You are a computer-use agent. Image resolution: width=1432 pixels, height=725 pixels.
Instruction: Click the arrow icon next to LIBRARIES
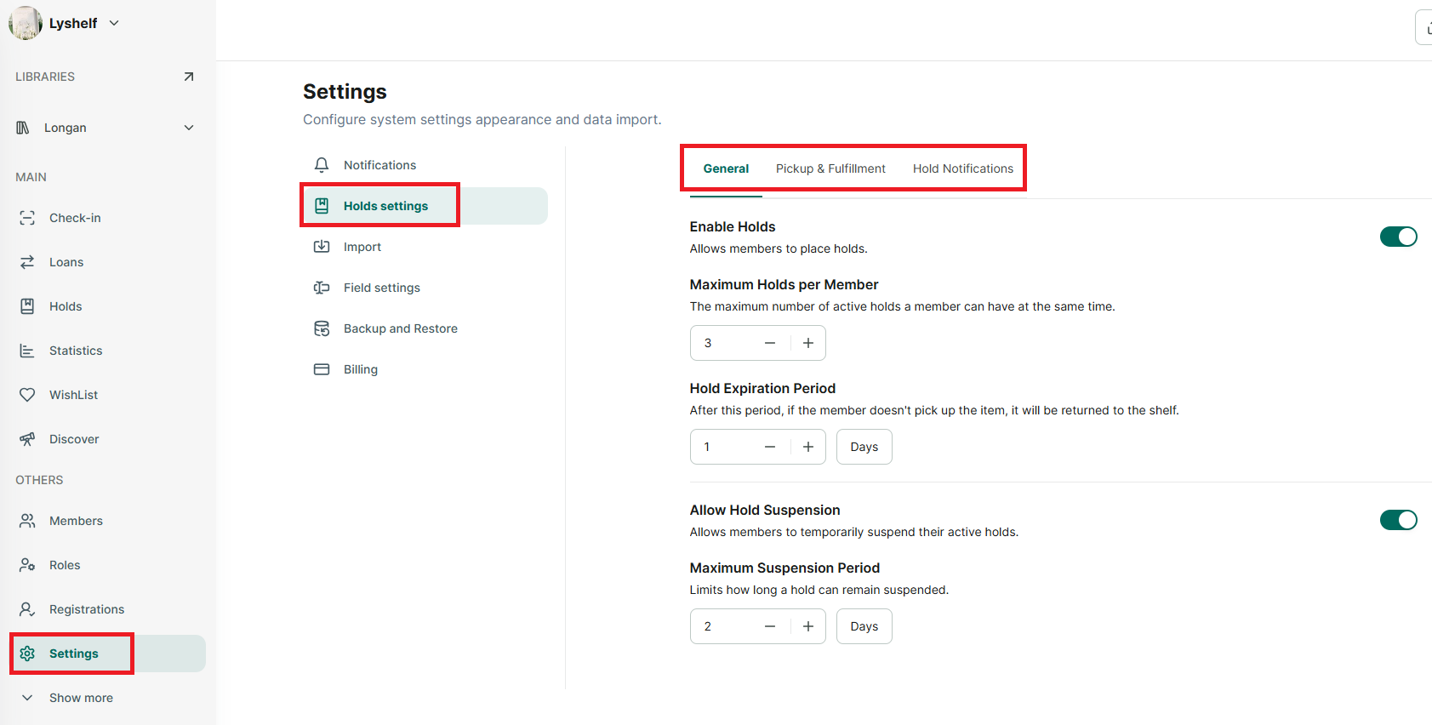pos(189,77)
